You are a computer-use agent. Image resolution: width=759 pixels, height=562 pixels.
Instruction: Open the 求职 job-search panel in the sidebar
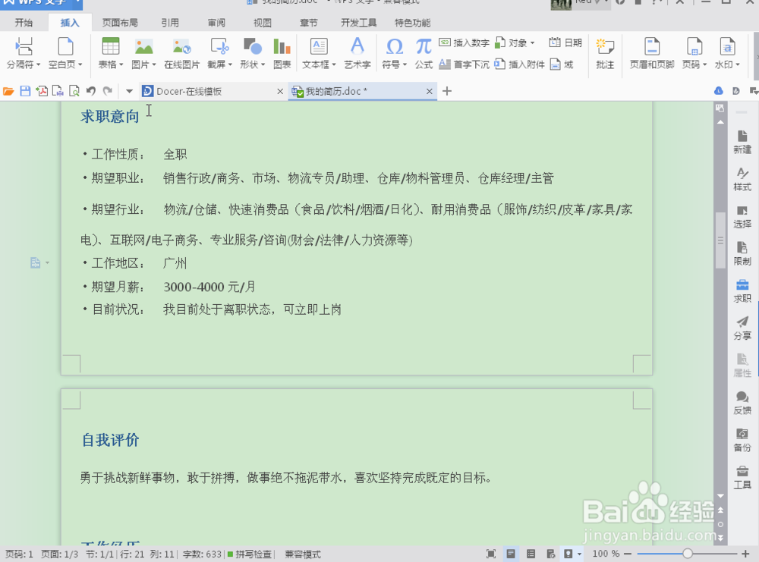[742, 291]
